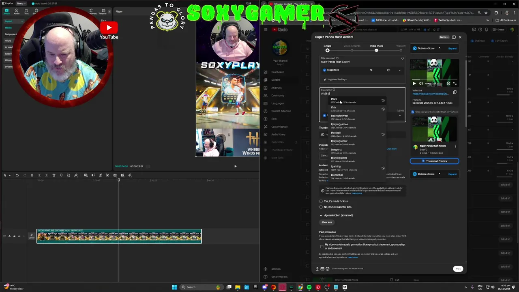This screenshot has width=519, height=292.
Task: Make the video preview fullscreen
Action: 455,84
